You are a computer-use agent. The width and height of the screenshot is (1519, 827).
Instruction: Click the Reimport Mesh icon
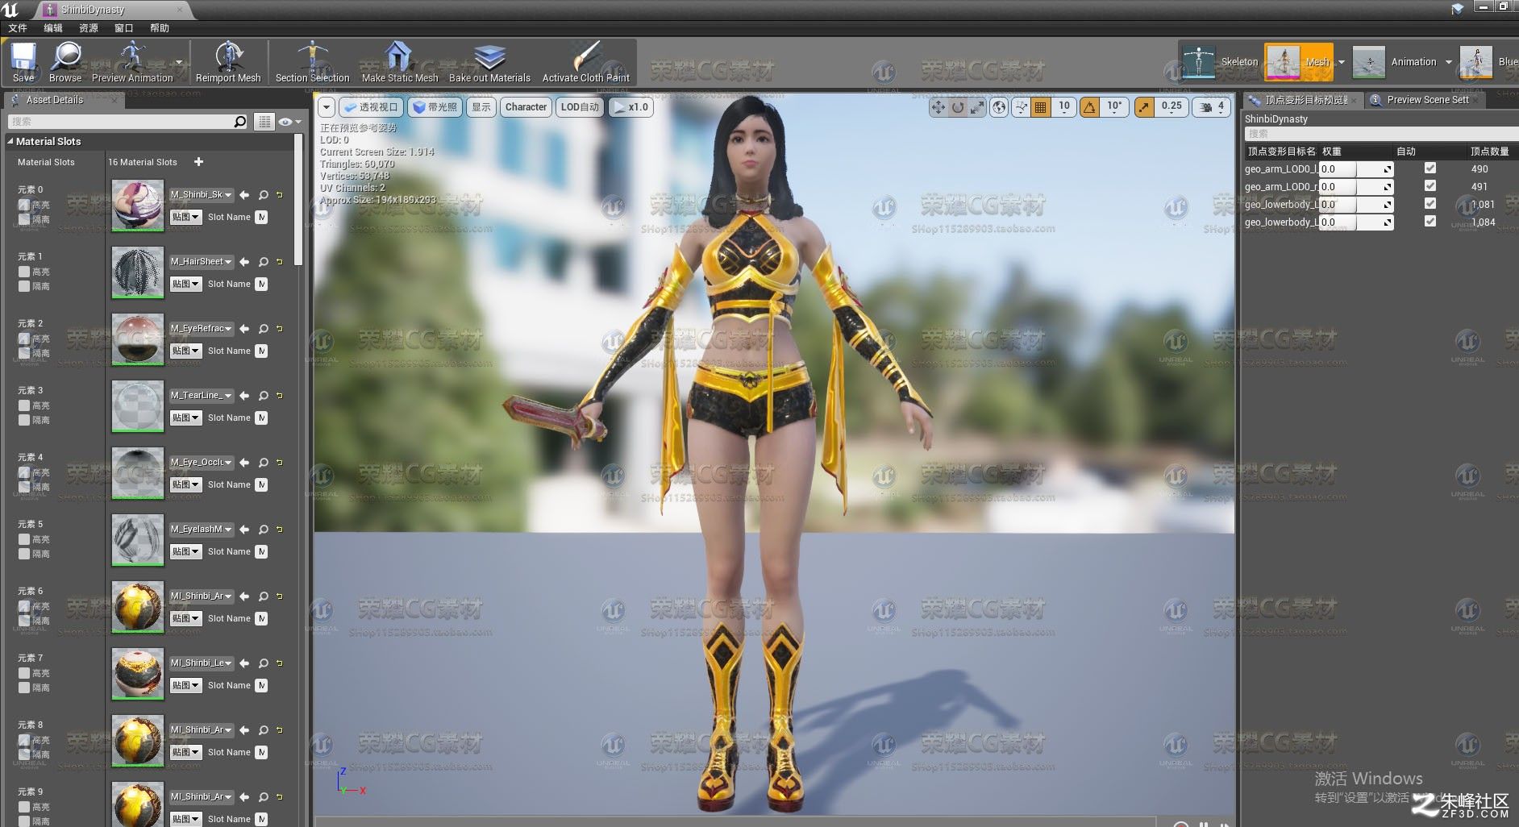click(228, 62)
